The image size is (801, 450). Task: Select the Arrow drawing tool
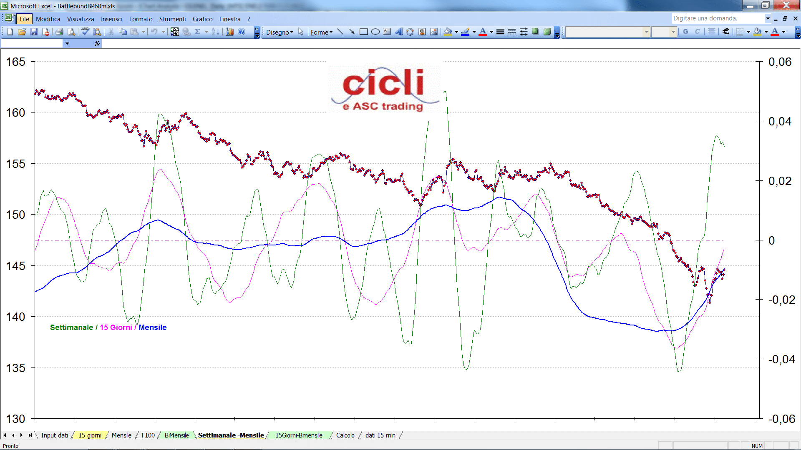click(x=352, y=32)
